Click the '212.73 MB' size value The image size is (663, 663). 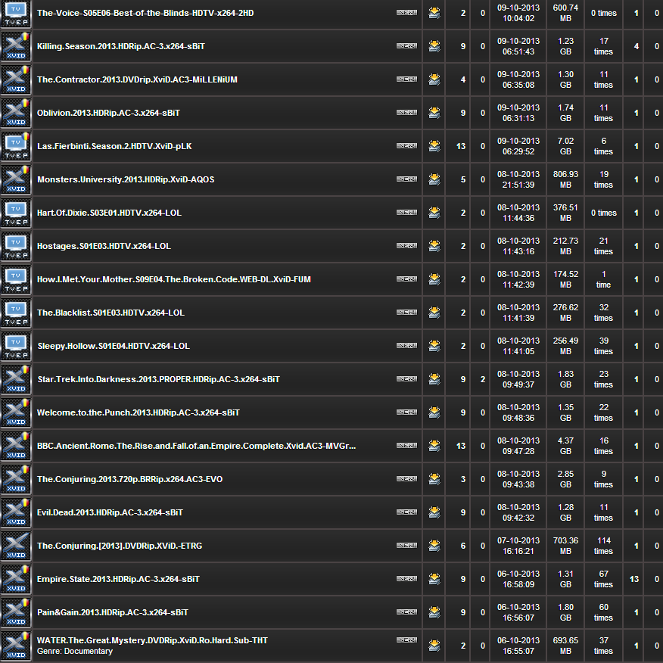click(565, 246)
